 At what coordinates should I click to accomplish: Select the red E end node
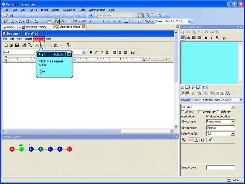pyautogui.click(x=69, y=149)
